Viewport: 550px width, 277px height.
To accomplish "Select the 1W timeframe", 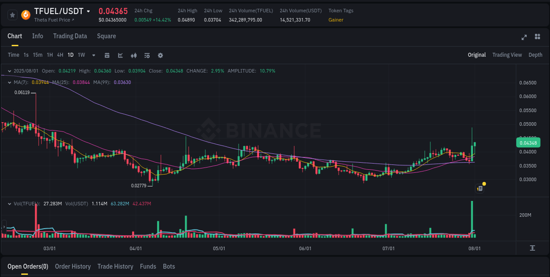I will click(x=81, y=55).
